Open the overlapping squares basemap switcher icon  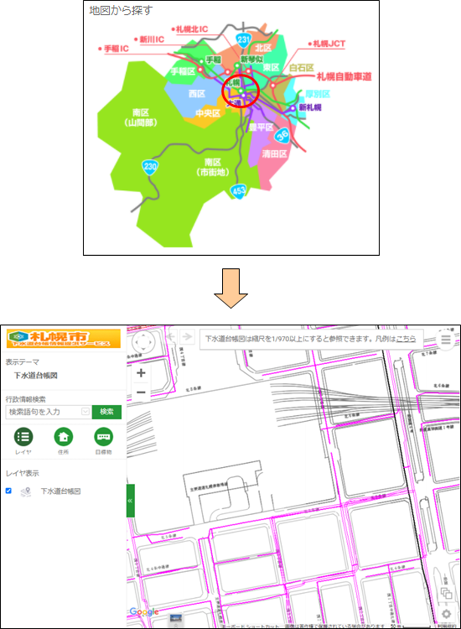click(x=446, y=593)
